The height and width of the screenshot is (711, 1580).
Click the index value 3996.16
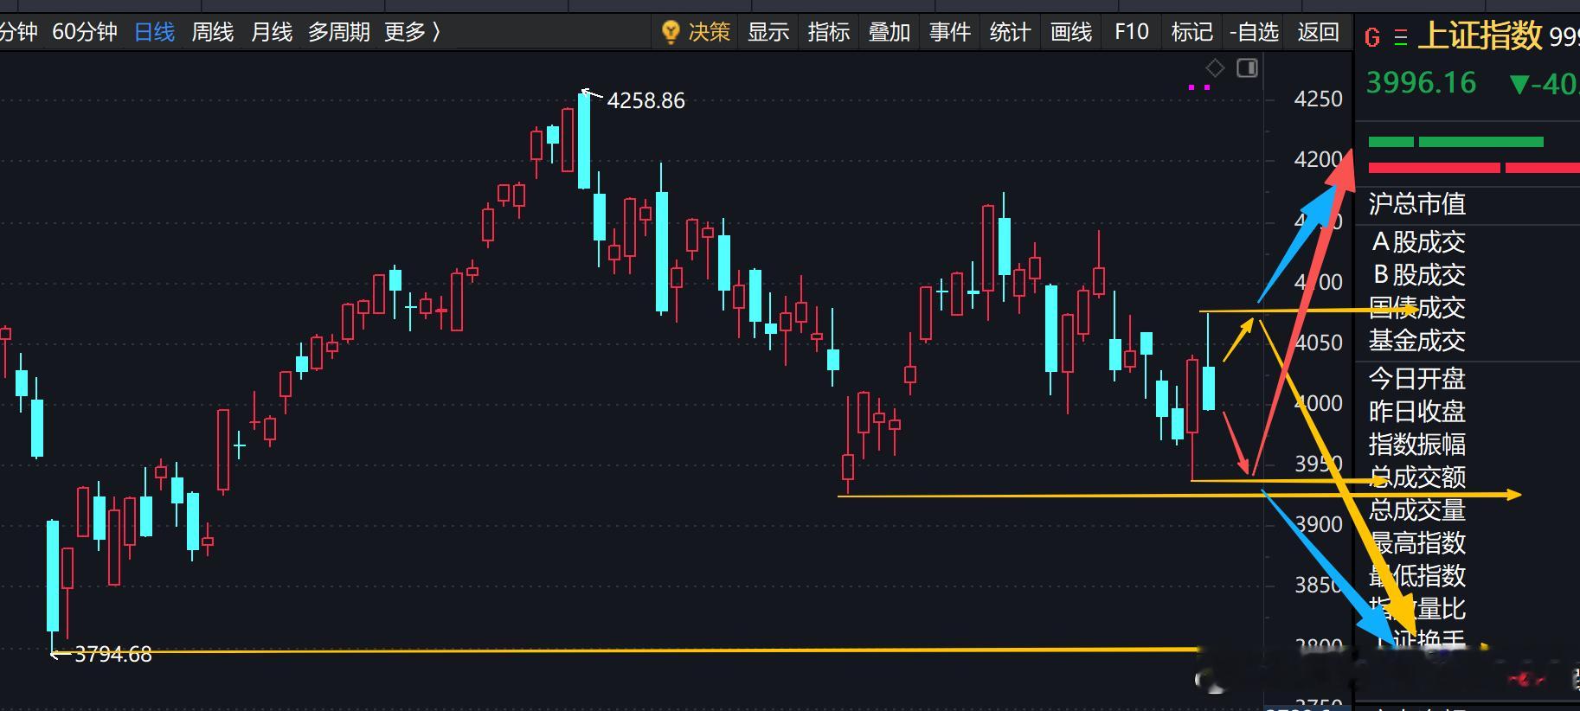click(1421, 83)
